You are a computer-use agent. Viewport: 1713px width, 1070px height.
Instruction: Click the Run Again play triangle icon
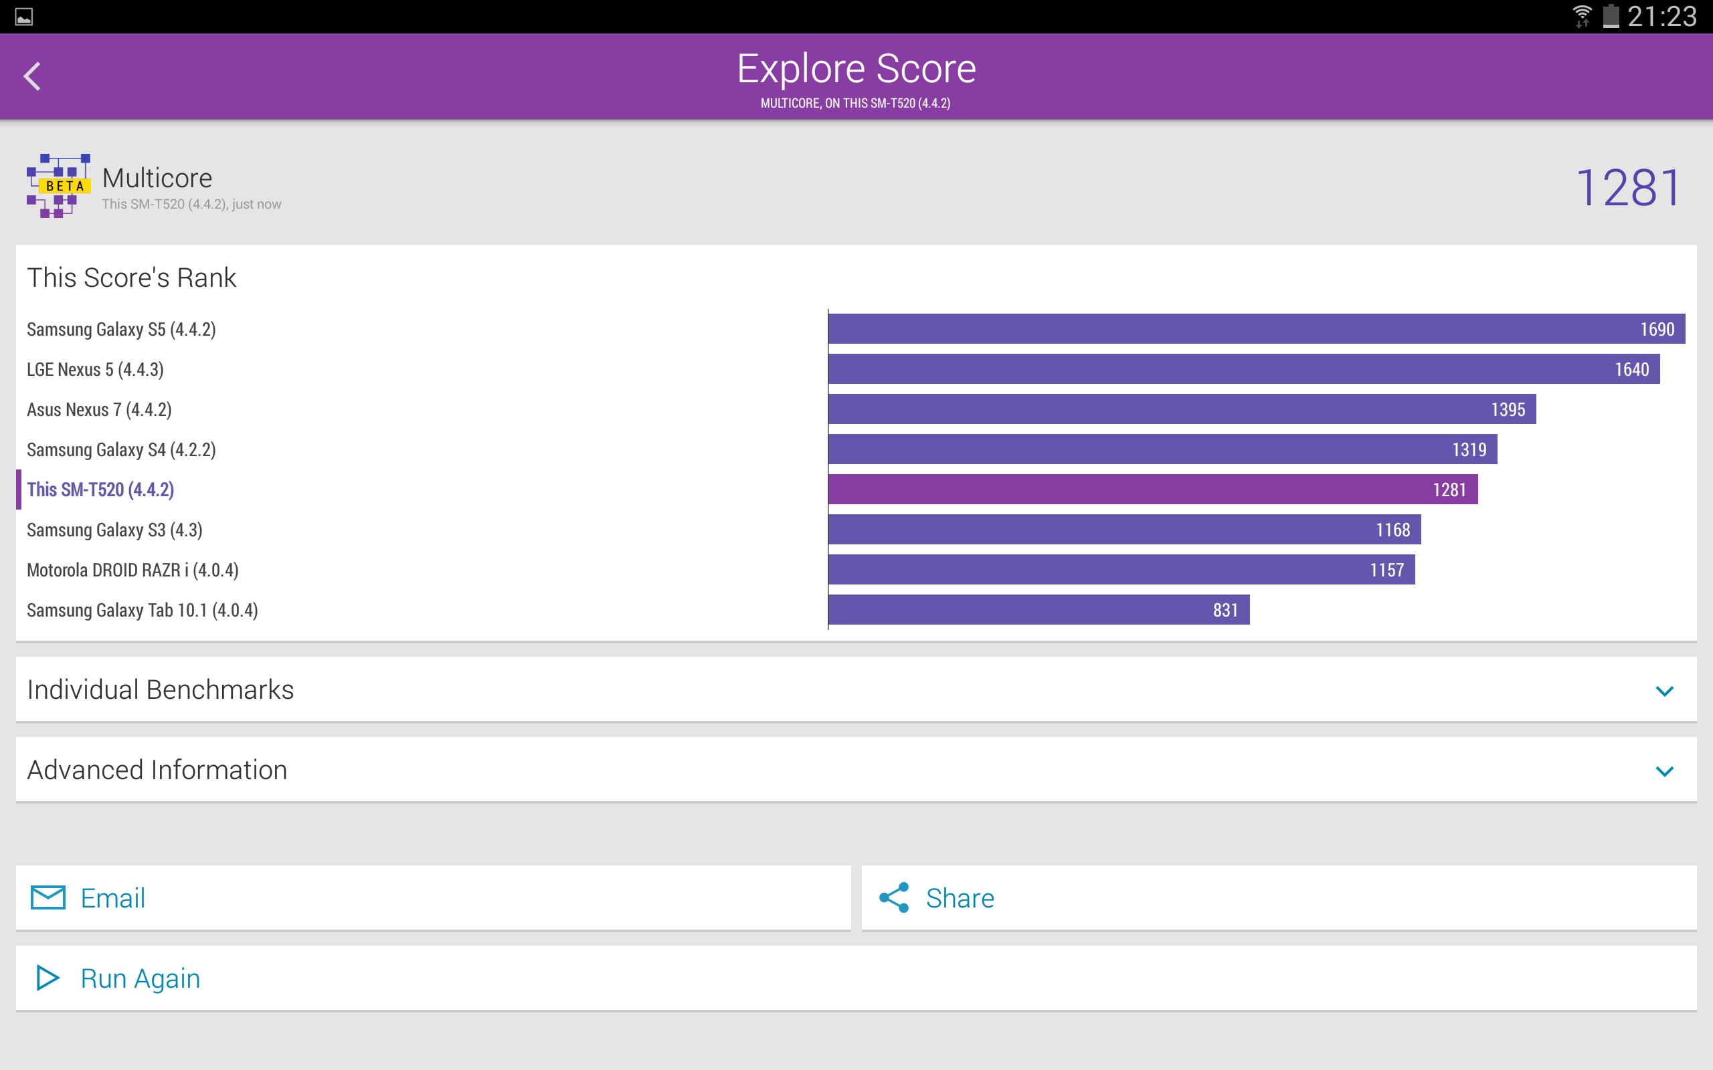(x=48, y=978)
